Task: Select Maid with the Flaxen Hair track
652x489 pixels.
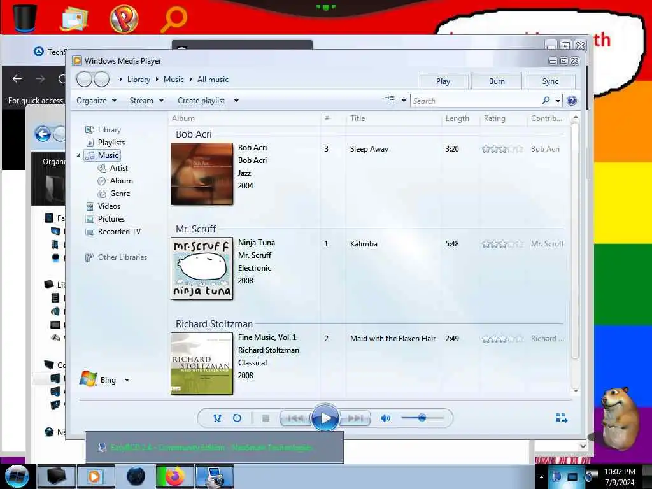Action: click(x=392, y=339)
